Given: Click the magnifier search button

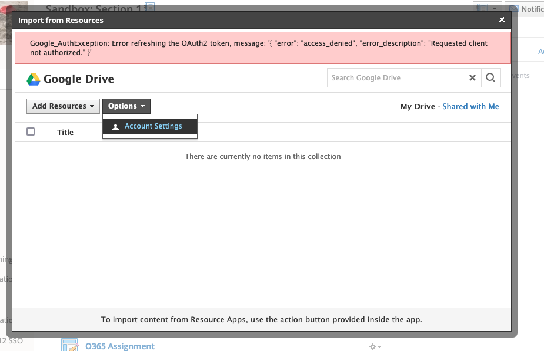Looking at the screenshot, I should tap(490, 78).
